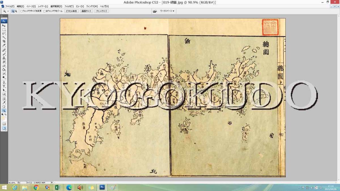Screen dimensions: 340x191
Task: Reset default foreground/background colors icon
Action: click(x=3, y=115)
